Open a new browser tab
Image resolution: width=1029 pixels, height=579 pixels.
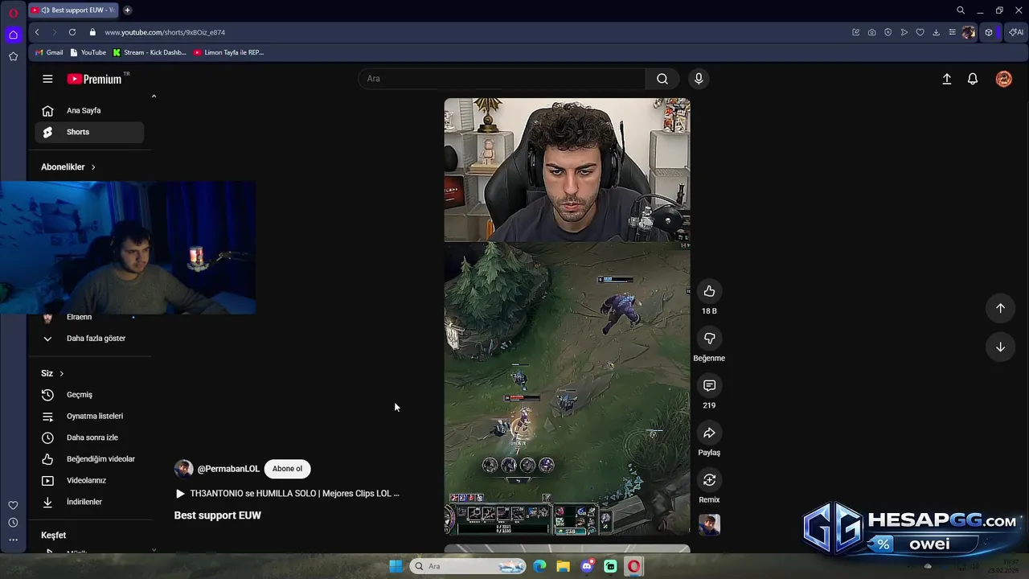[127, 10]
